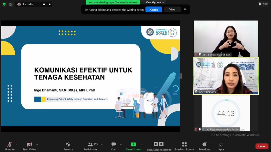Expand audio settings arrow beside Unmute

click(16, 144)
